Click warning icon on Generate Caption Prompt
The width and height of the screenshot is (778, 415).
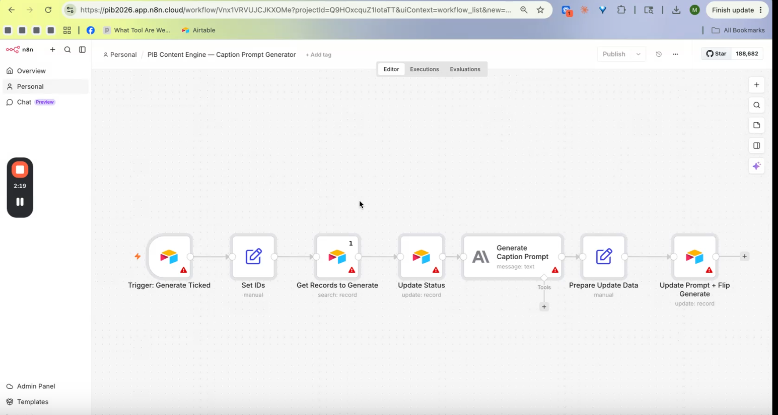point(555,270)
